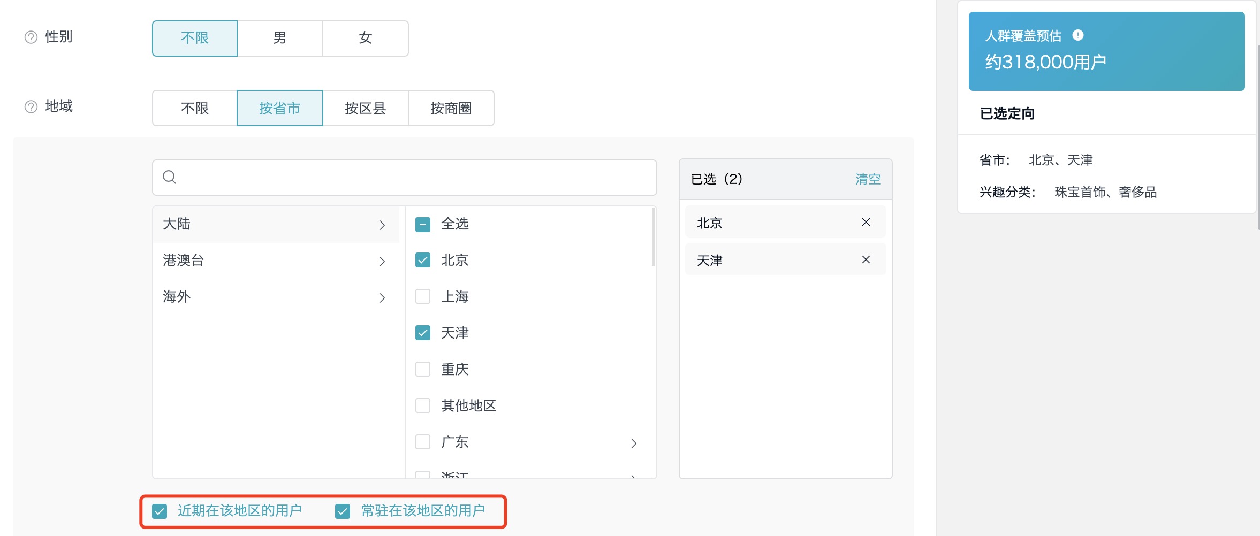Screen dimensions: 1260x536
Task: Expand the 港澳台 region category
Action: pyautogui.click(x=276, y=261)
